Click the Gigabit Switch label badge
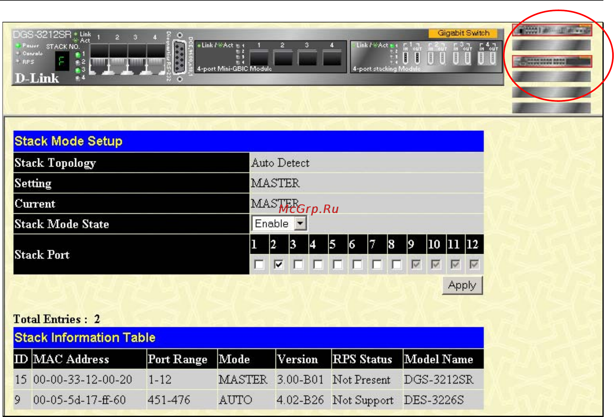 tap(463, 33)
